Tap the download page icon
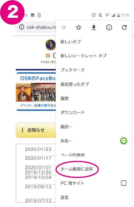This screenshot has width=134, height=207. coord(94,28)
